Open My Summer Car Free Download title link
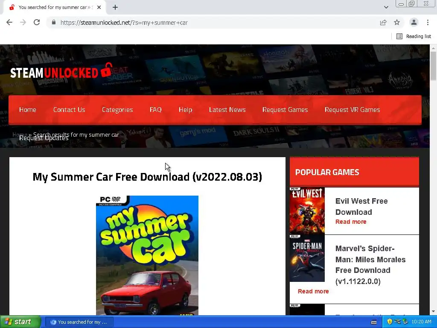 click(147, 177)
